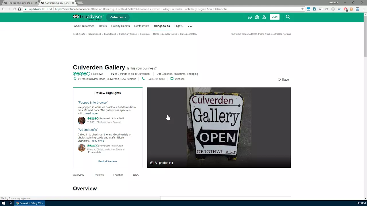Click Read all 5 reviews

coord(108,161)
